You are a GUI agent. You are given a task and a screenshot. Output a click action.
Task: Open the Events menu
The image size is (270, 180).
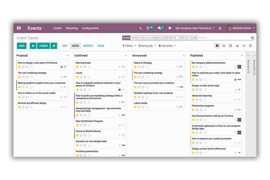coord(58,28)
